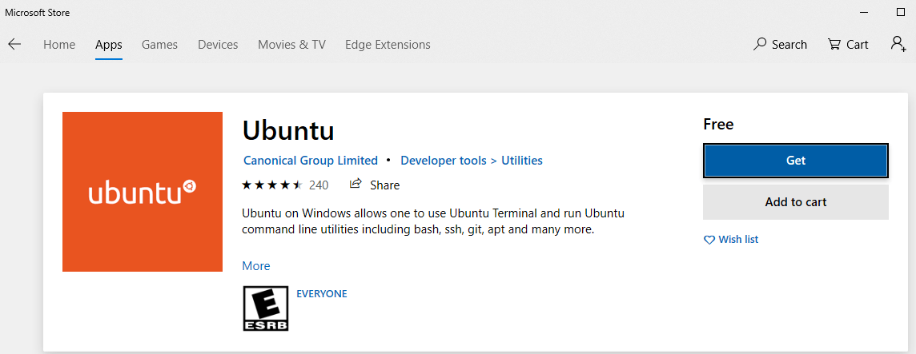Click Add to cart button
This screenshot has height=354, width=916.
796,202
